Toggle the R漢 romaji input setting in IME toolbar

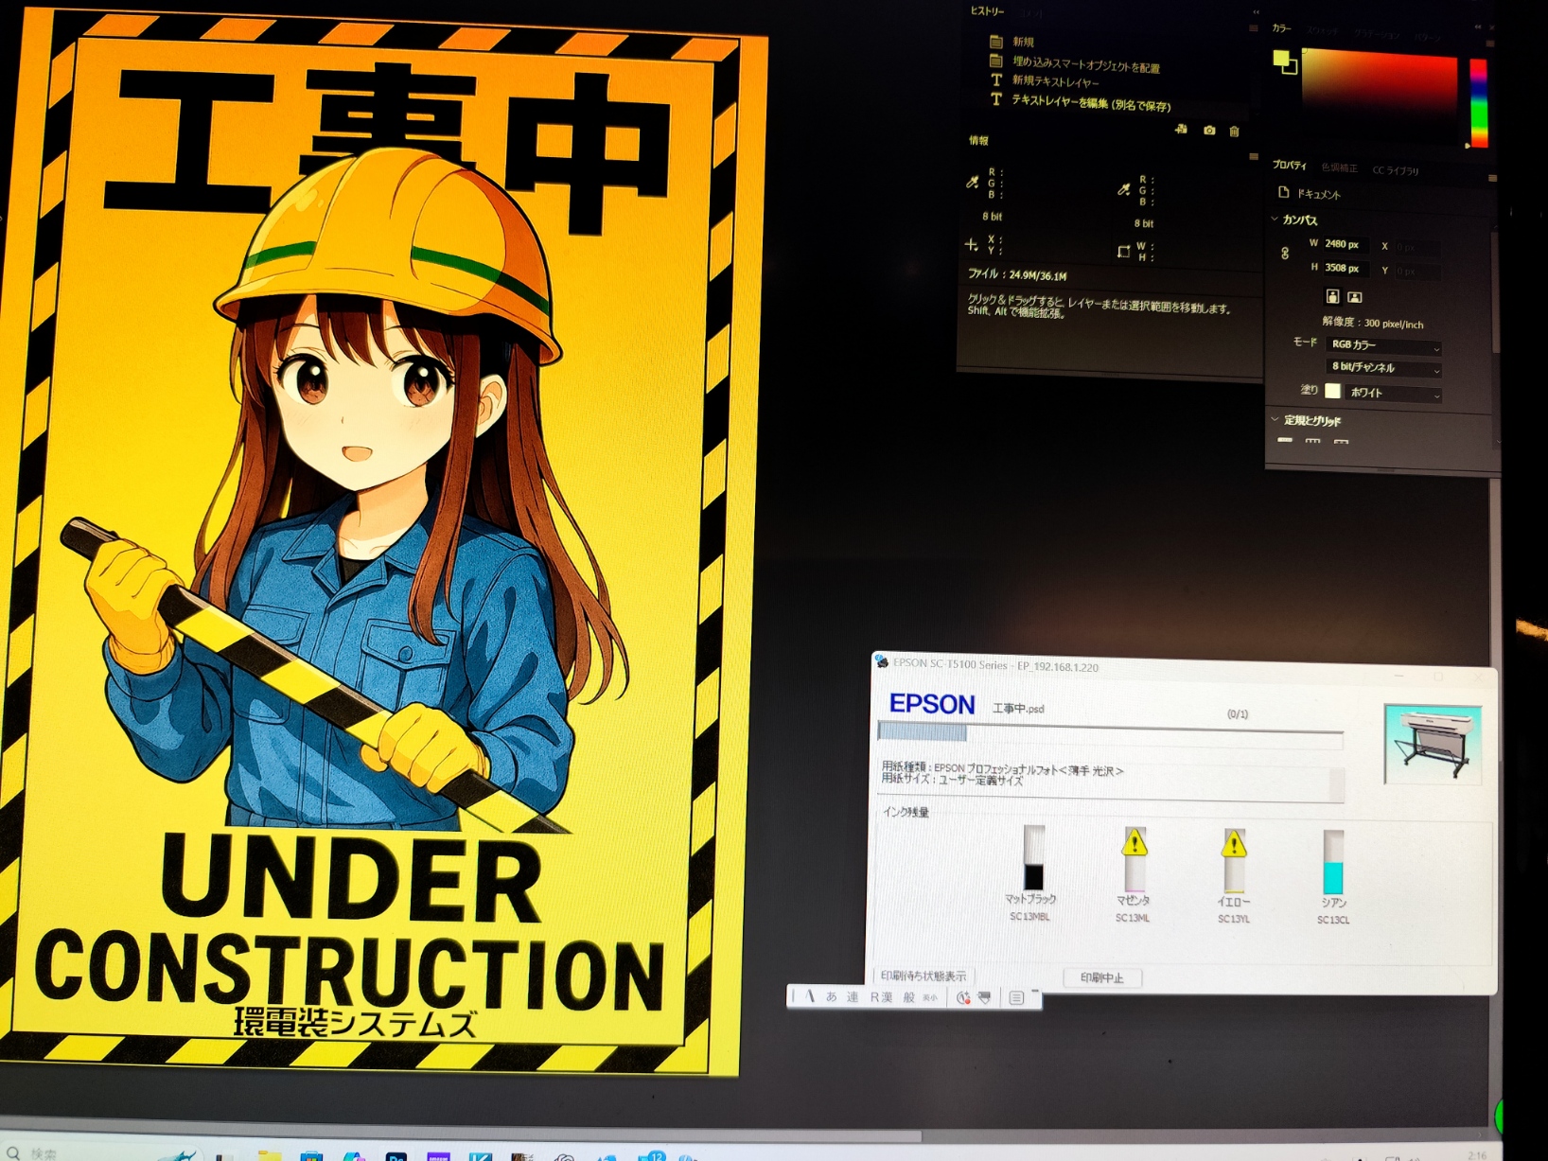pyautogui.click(x=881, y=997)
